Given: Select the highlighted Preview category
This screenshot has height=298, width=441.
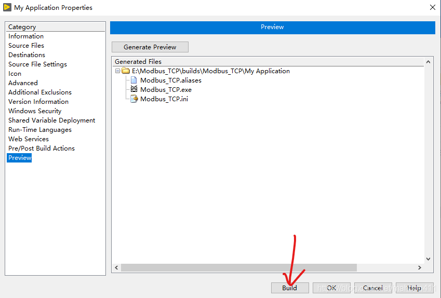Looking at the screenshot, I should click(x=19, y=158).
